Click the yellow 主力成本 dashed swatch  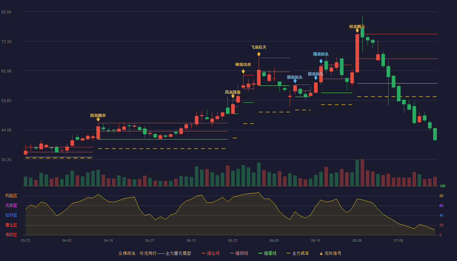tap(288, 253)
